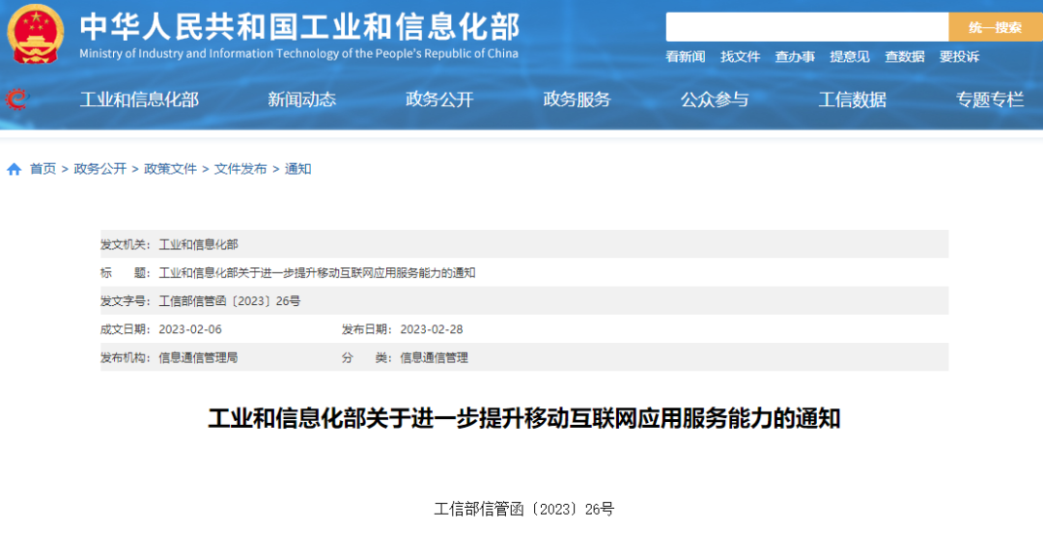Click the search input field

coord(806,27)
